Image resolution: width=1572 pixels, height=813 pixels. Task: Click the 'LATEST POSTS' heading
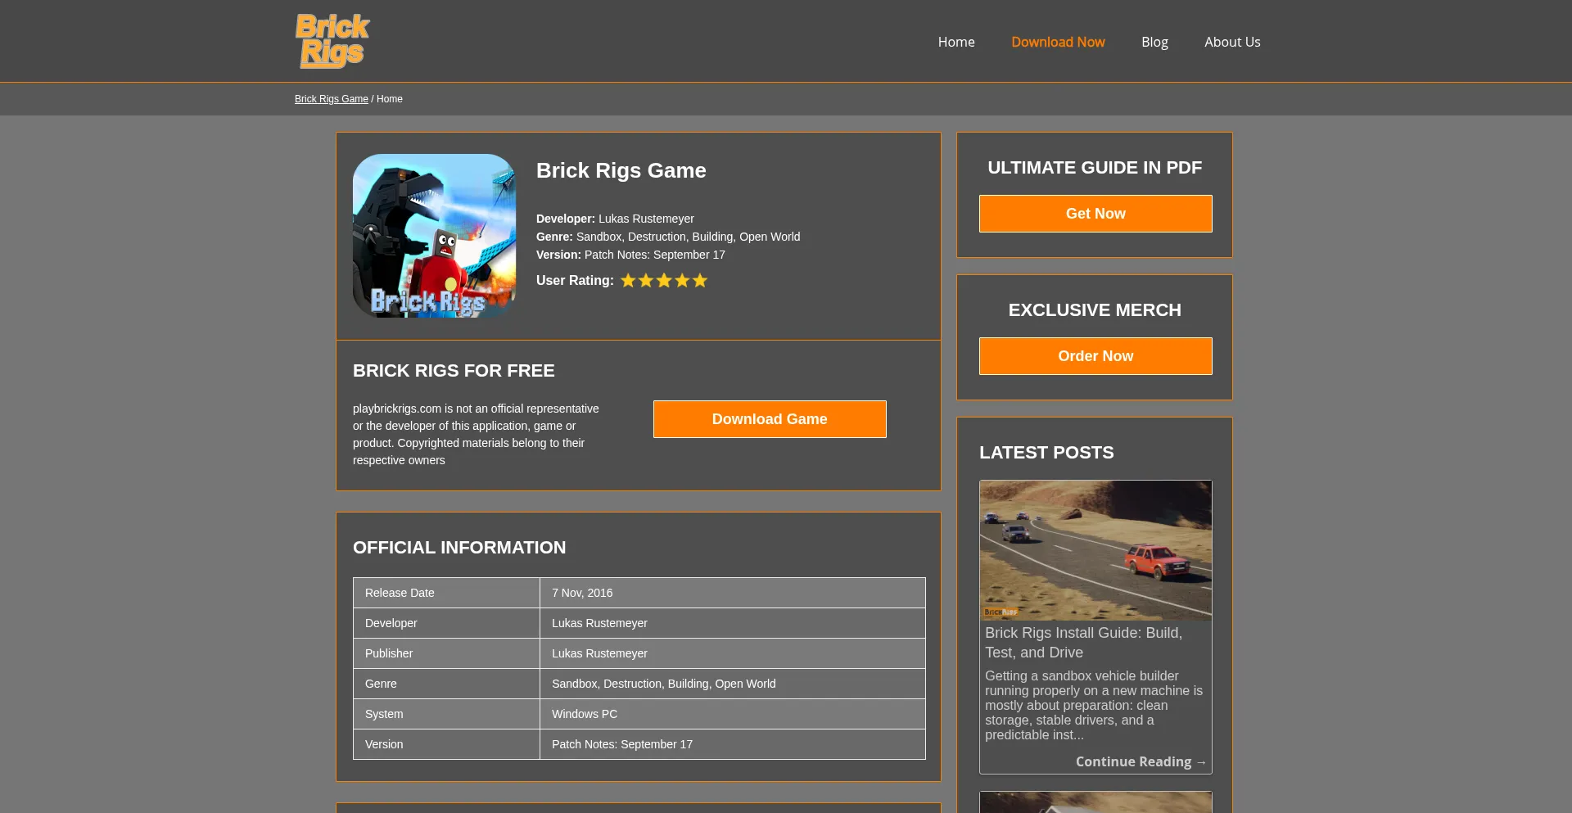click(x=1046, y=453)
